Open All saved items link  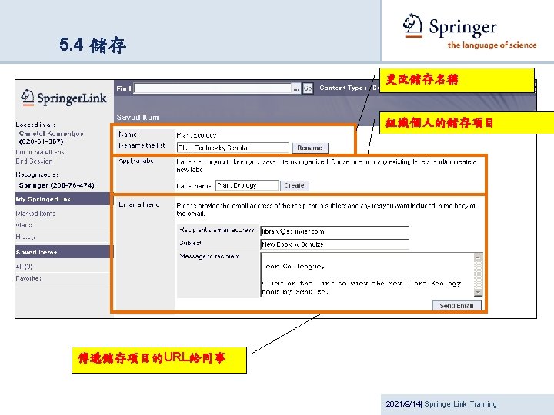tap(24, 267)
